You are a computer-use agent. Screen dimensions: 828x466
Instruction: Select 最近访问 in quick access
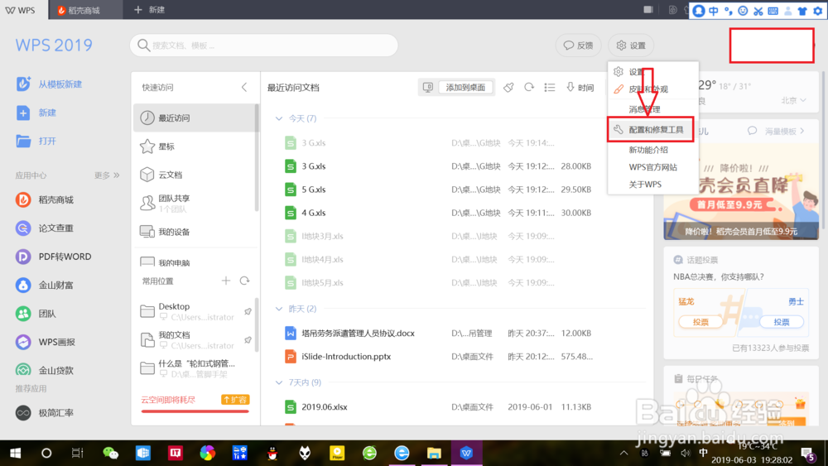coord(195,118)
